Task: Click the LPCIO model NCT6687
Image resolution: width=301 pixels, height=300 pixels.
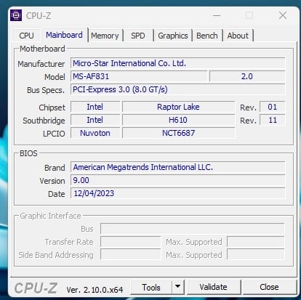Action: pyautogui.click(x=178, y=133)
